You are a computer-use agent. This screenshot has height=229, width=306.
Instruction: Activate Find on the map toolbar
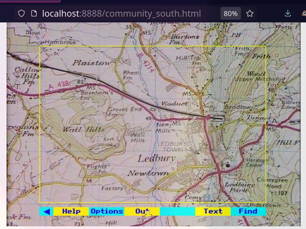[x=248, y=211]
